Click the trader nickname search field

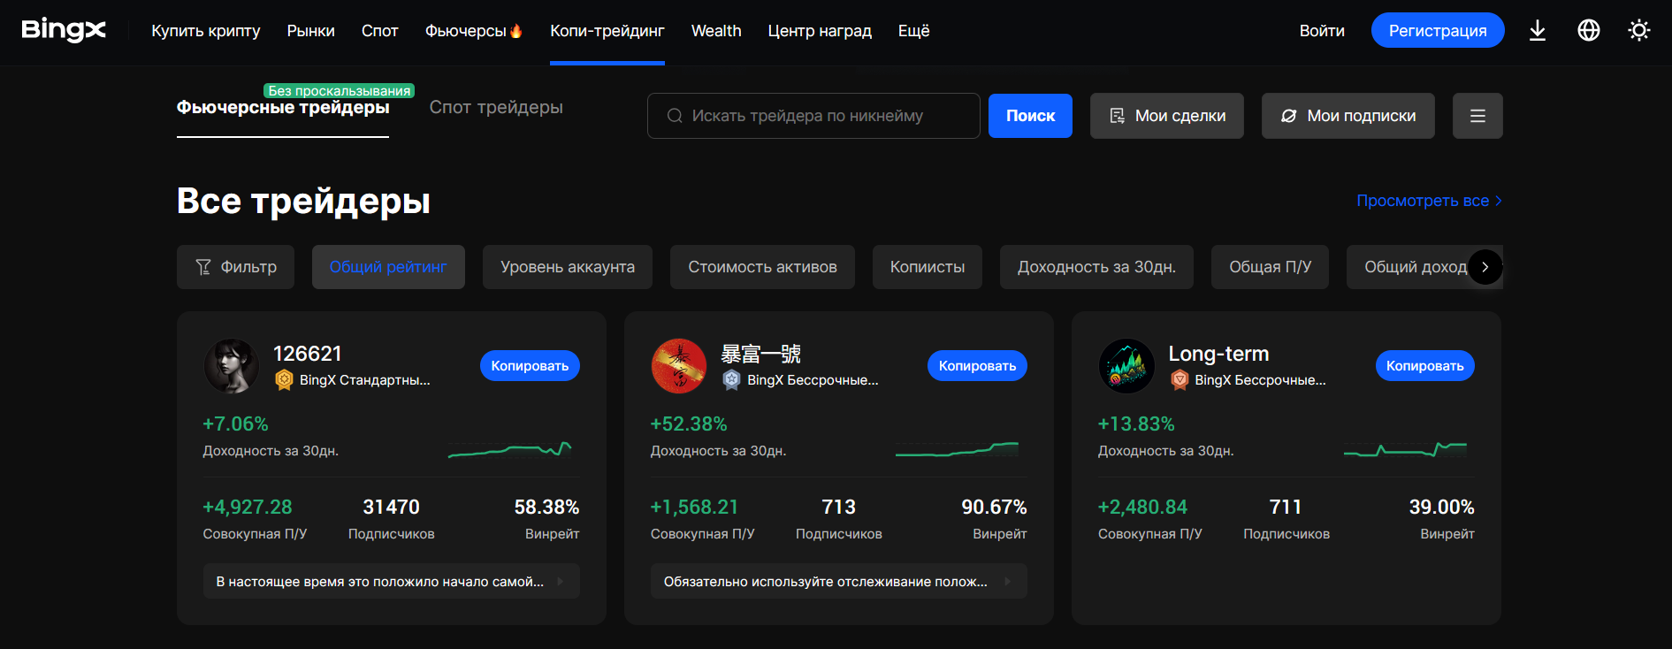click(x=813, y=116)
